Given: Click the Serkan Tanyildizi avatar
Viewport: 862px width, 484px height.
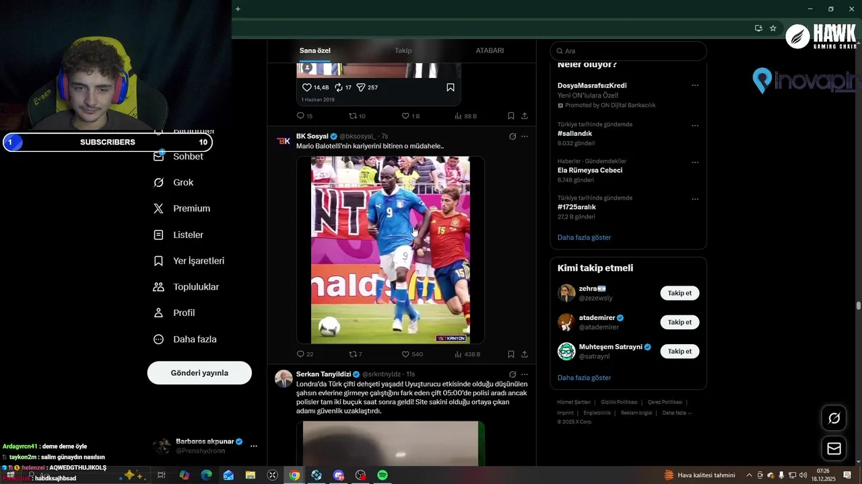Looking at the screenshot, I should point(284,378).
